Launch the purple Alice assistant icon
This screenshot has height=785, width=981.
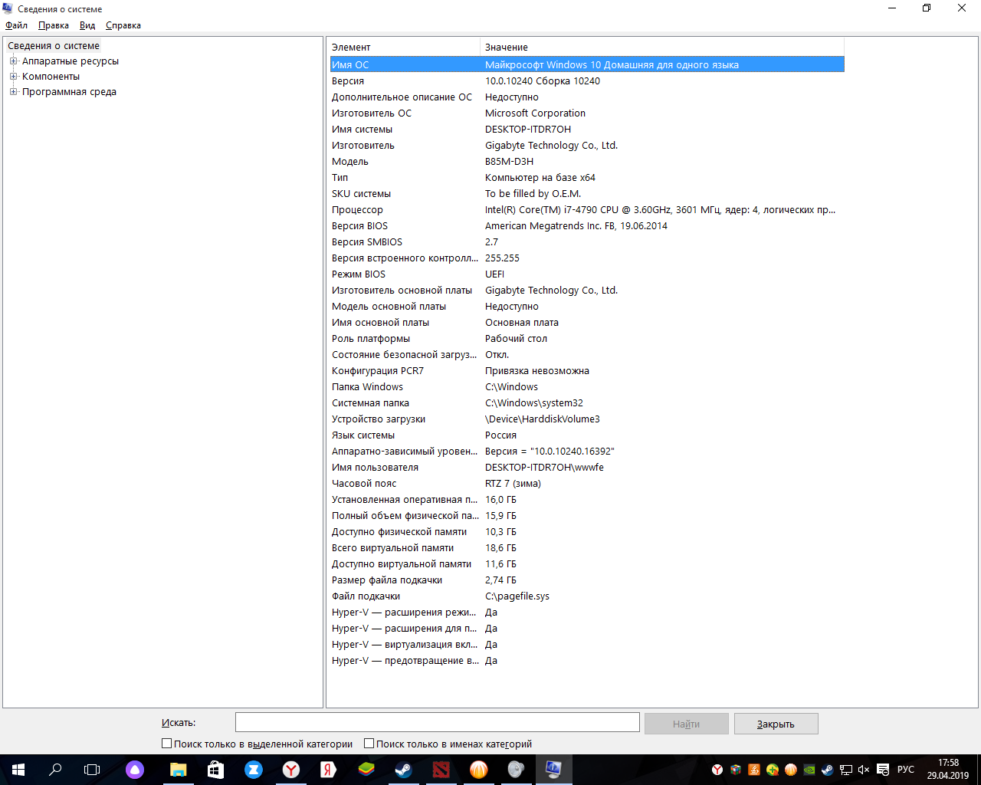pyautogui.click(x=135, y=770)
